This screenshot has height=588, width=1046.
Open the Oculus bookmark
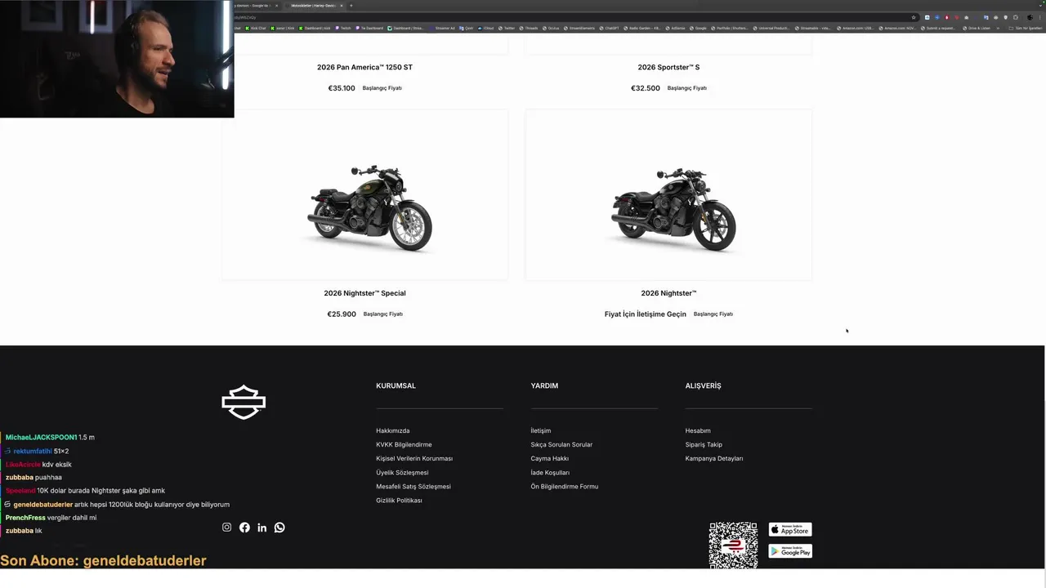(551, 28)
